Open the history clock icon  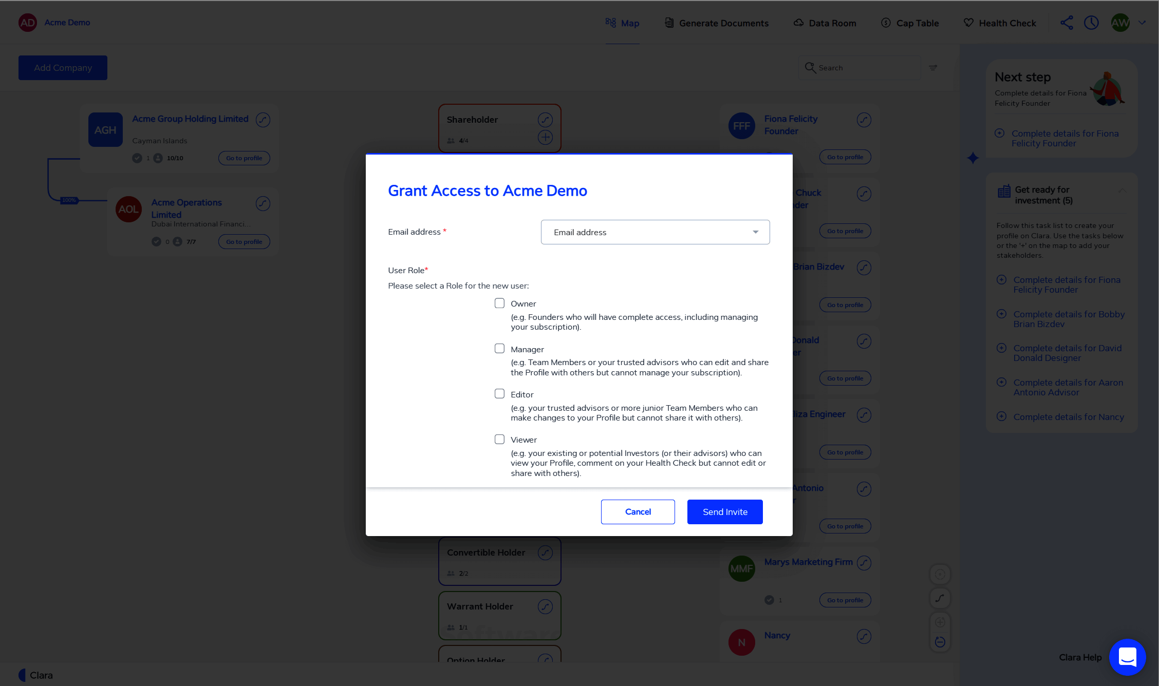[x=1091, y=23]
